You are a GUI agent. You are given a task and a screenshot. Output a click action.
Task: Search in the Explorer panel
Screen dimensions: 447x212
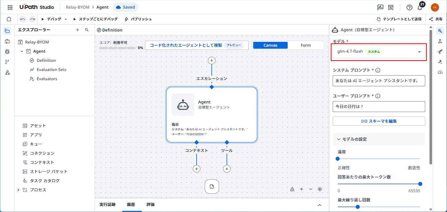(87, 30)
